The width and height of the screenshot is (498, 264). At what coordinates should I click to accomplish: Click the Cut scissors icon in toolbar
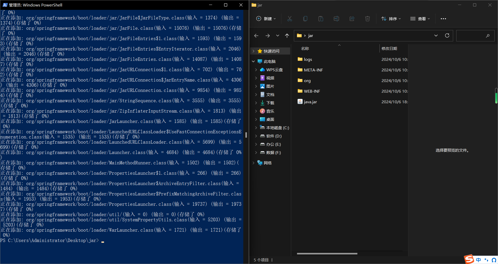tap(289, 19)
